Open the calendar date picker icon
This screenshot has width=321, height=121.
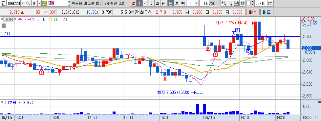270,3
